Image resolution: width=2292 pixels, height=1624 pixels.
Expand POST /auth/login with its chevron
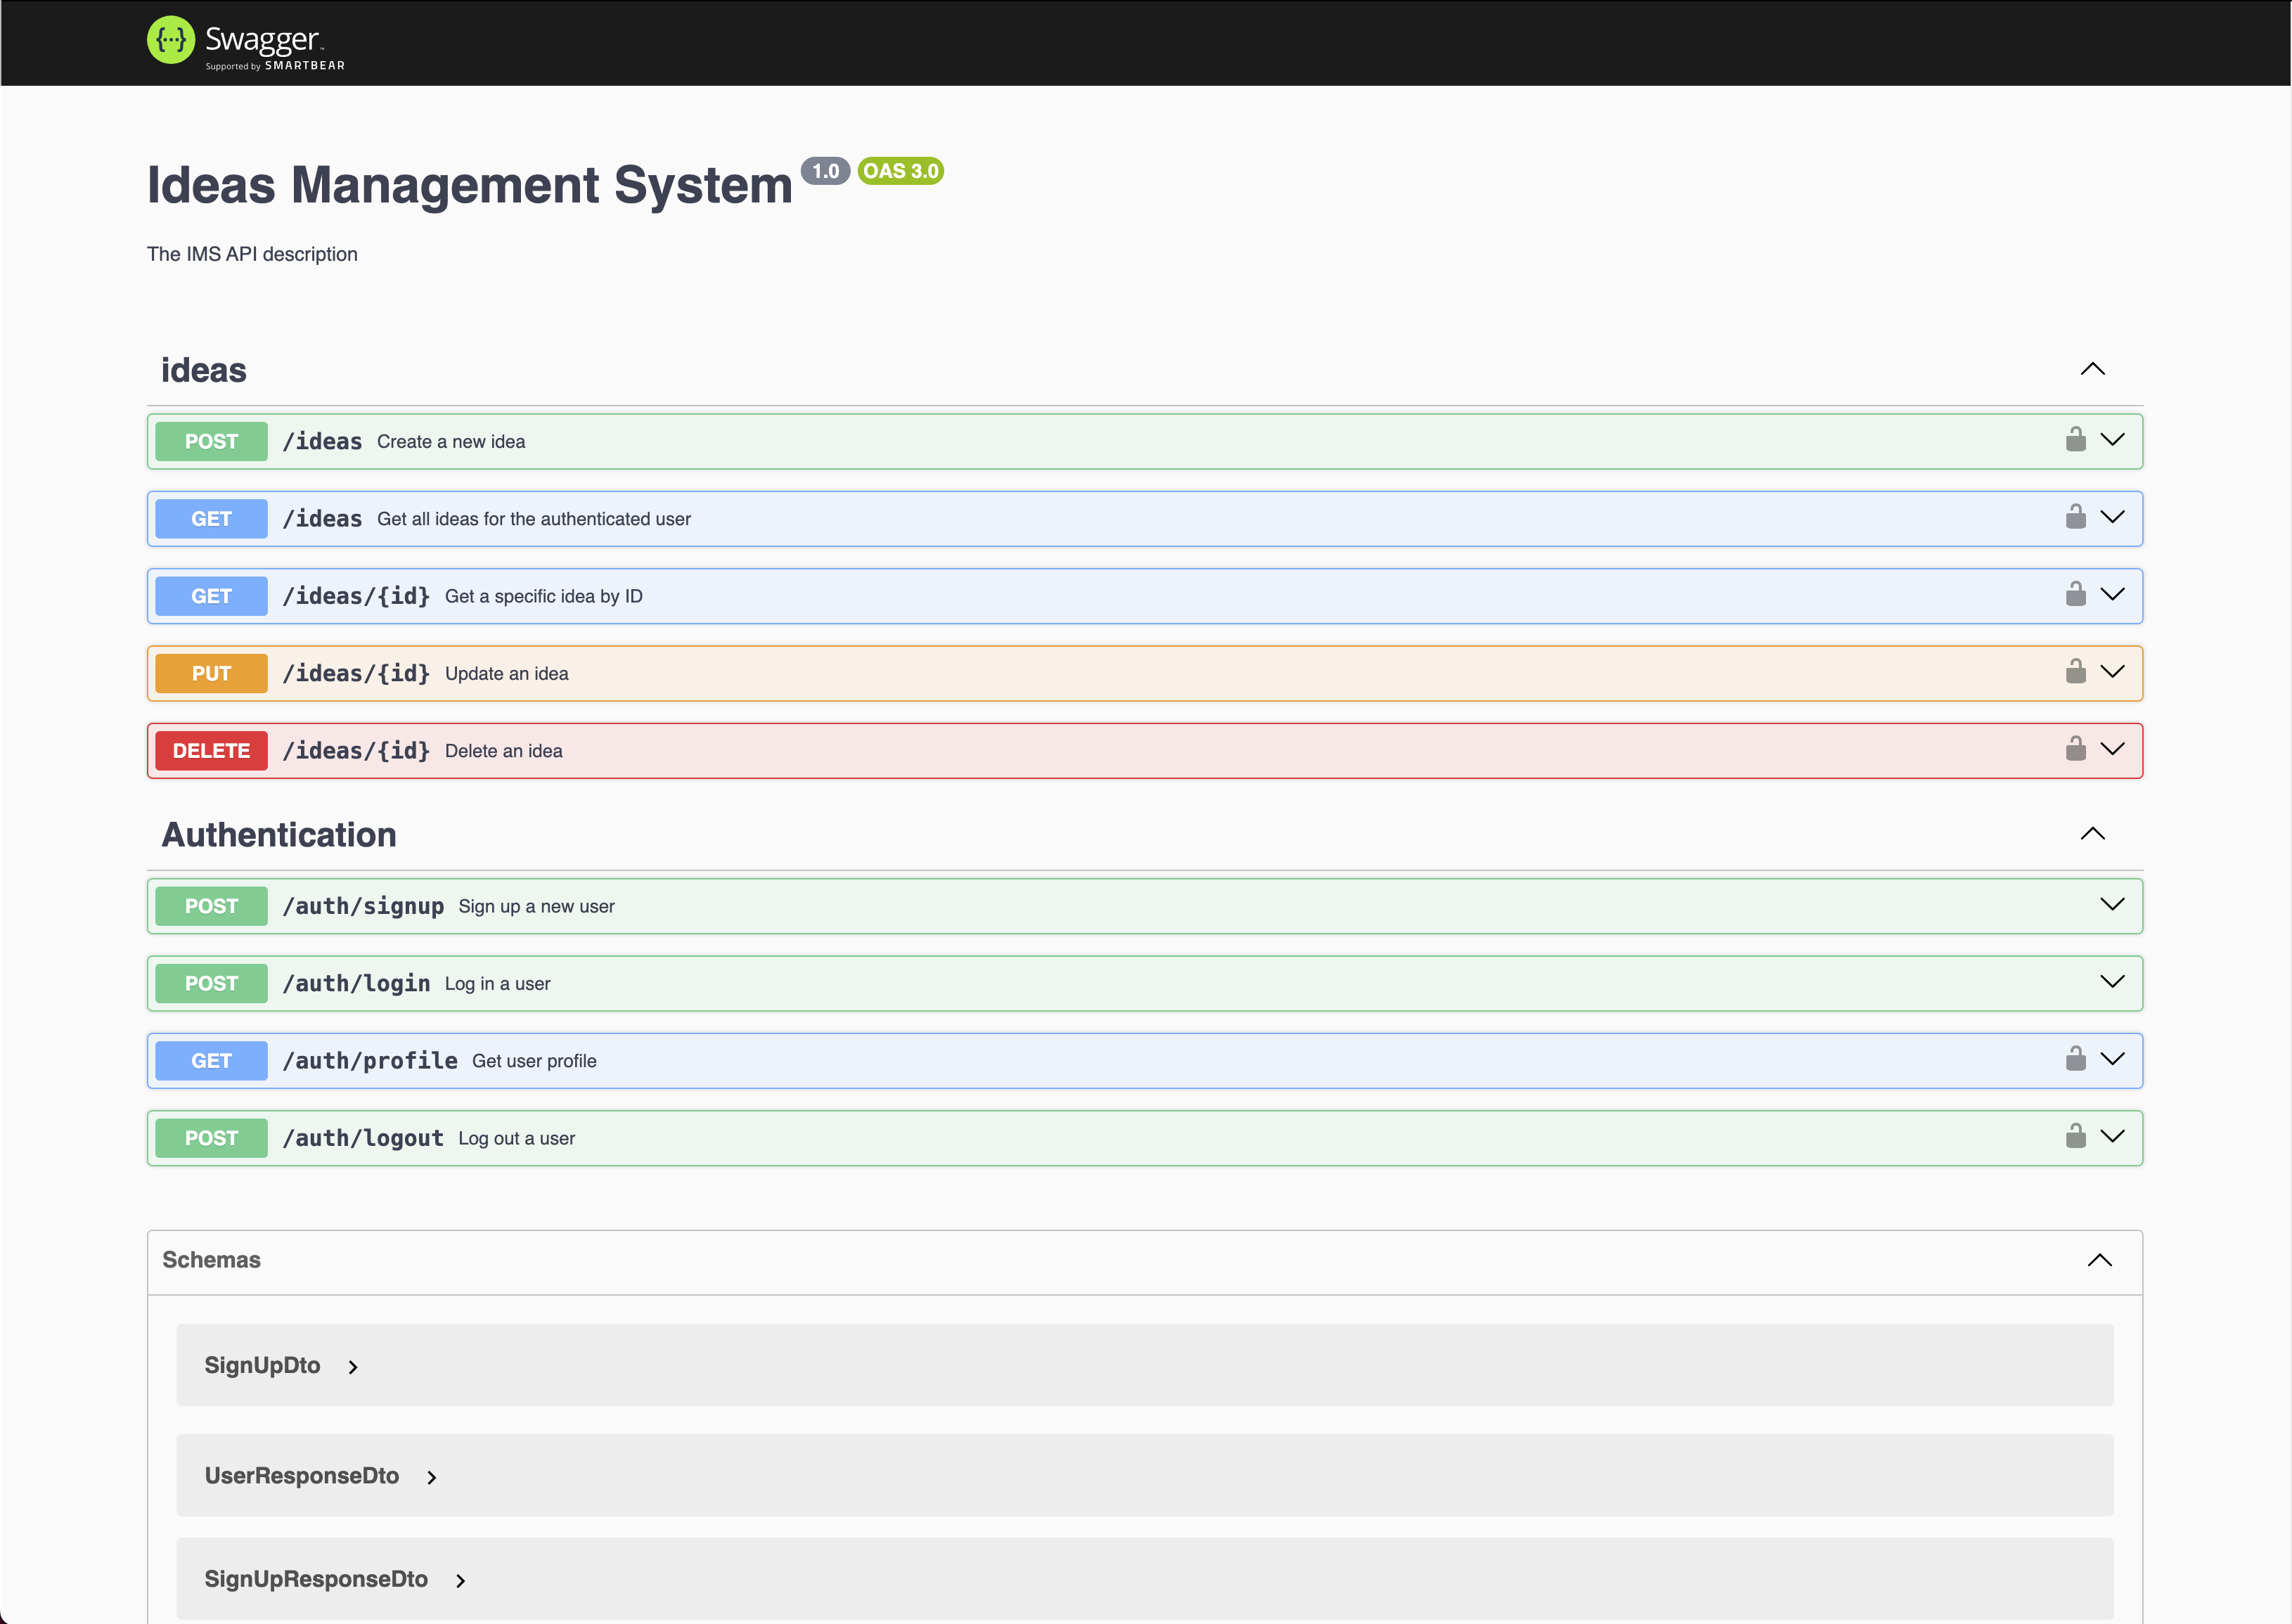(2112, 982)
